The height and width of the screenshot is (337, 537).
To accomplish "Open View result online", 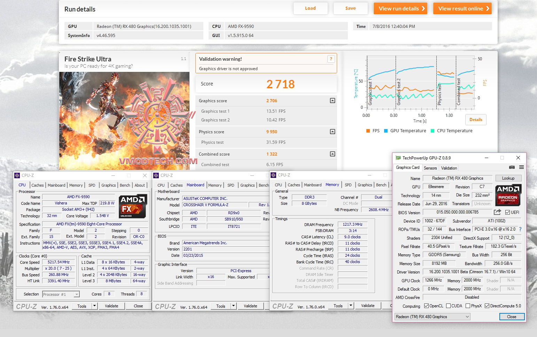I will pos(462,8).
